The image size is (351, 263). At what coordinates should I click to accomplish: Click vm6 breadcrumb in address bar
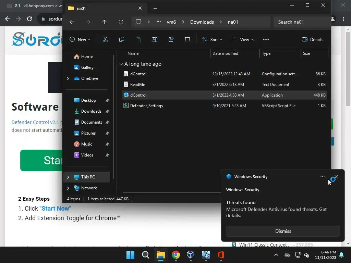171,22
